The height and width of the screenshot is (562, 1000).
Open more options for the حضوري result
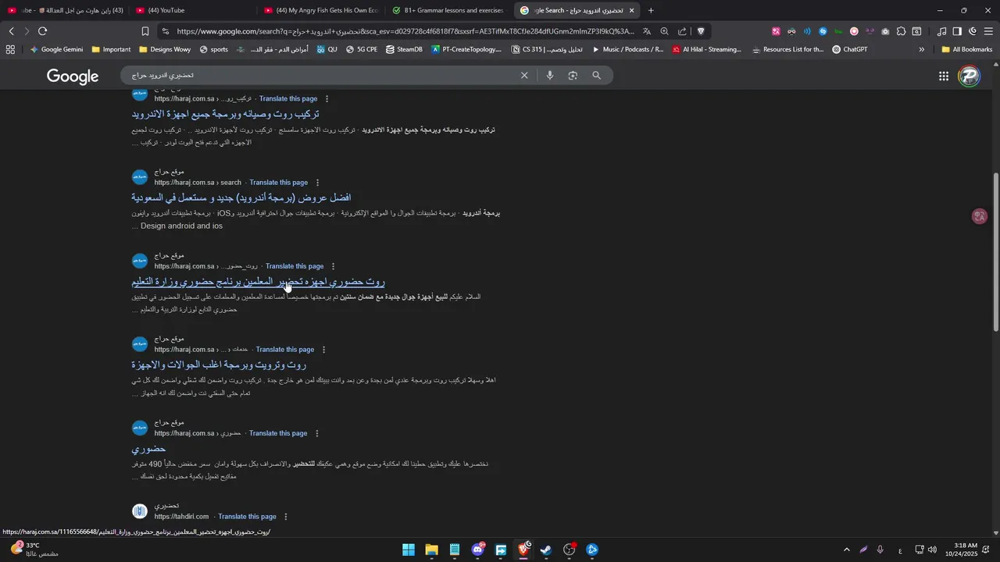coord(316,433)
